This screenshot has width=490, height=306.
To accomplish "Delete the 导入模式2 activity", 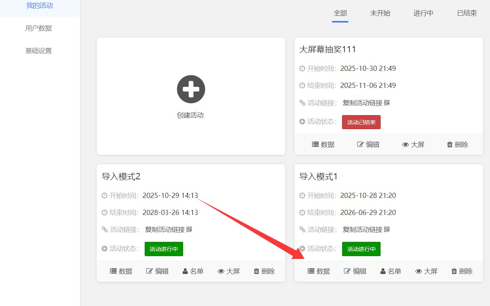I will [x=264, y=271].
